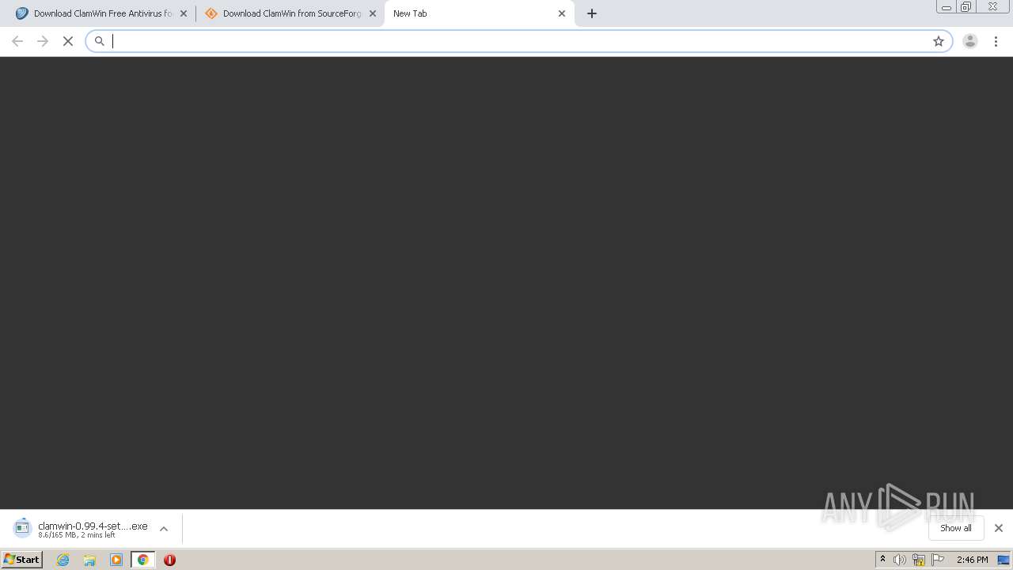Image resolution: width=1013 pixels, height=570 pixels.
Task: Open Action Center flag icon
Action: [x=938, y=560]
